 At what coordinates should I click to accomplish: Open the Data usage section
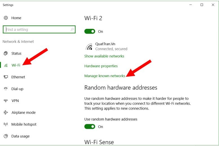[x=20, y=136]
